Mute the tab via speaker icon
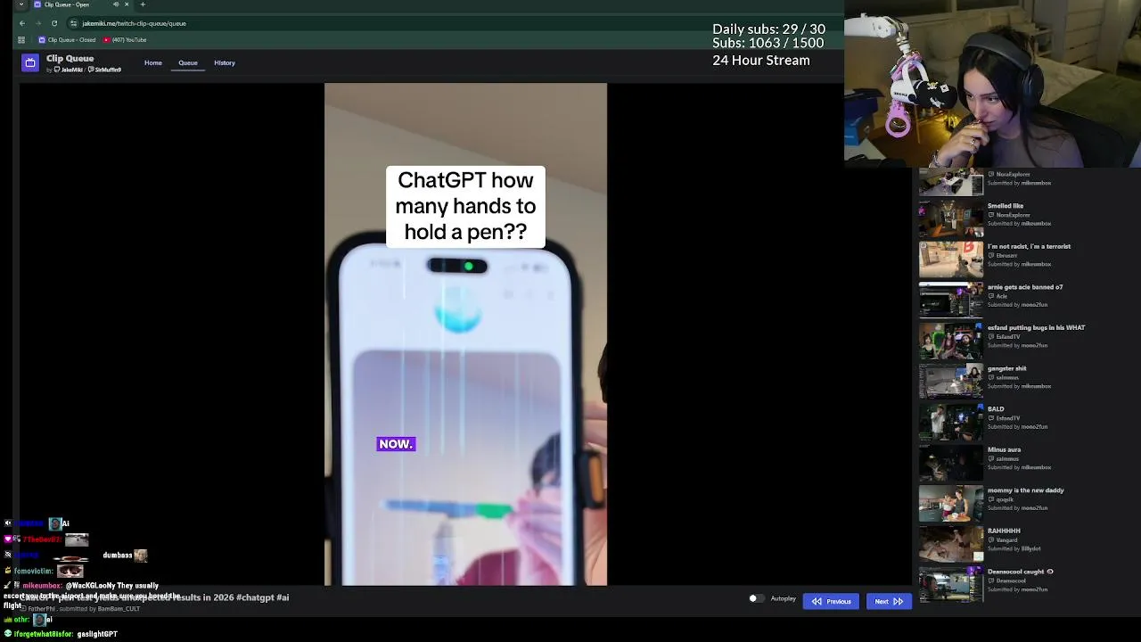The width and height of the screenshot is (1141, 642). click(116, 4)
